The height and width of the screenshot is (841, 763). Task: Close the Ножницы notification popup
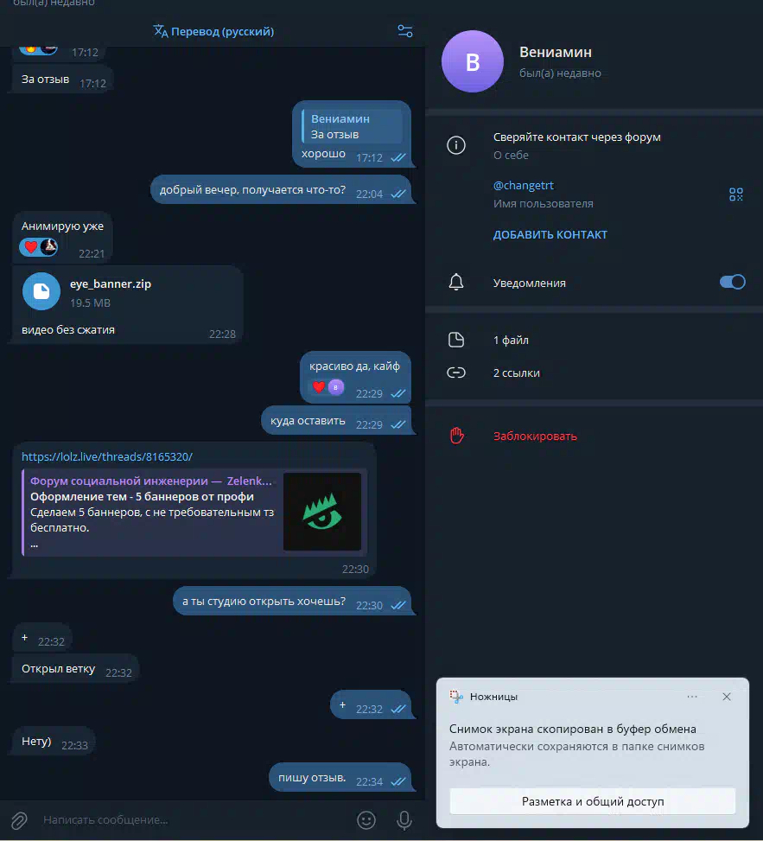(x=727, y=697)
